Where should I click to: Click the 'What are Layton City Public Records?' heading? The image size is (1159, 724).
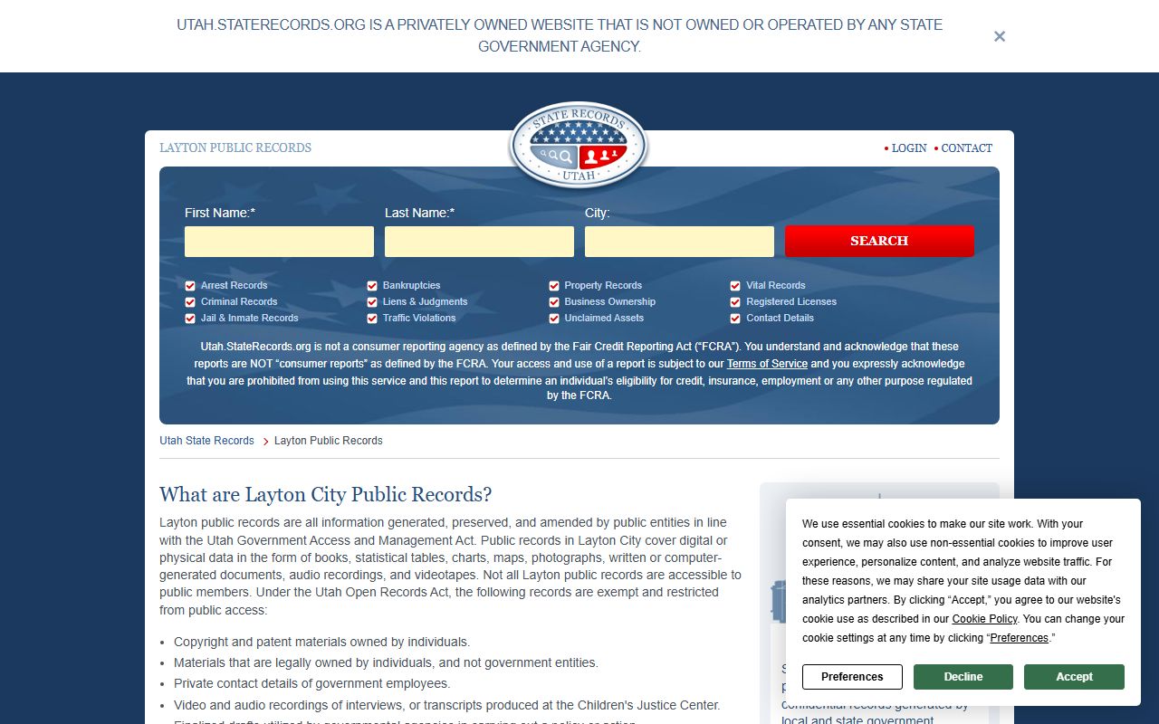click(x=326, y=495)
